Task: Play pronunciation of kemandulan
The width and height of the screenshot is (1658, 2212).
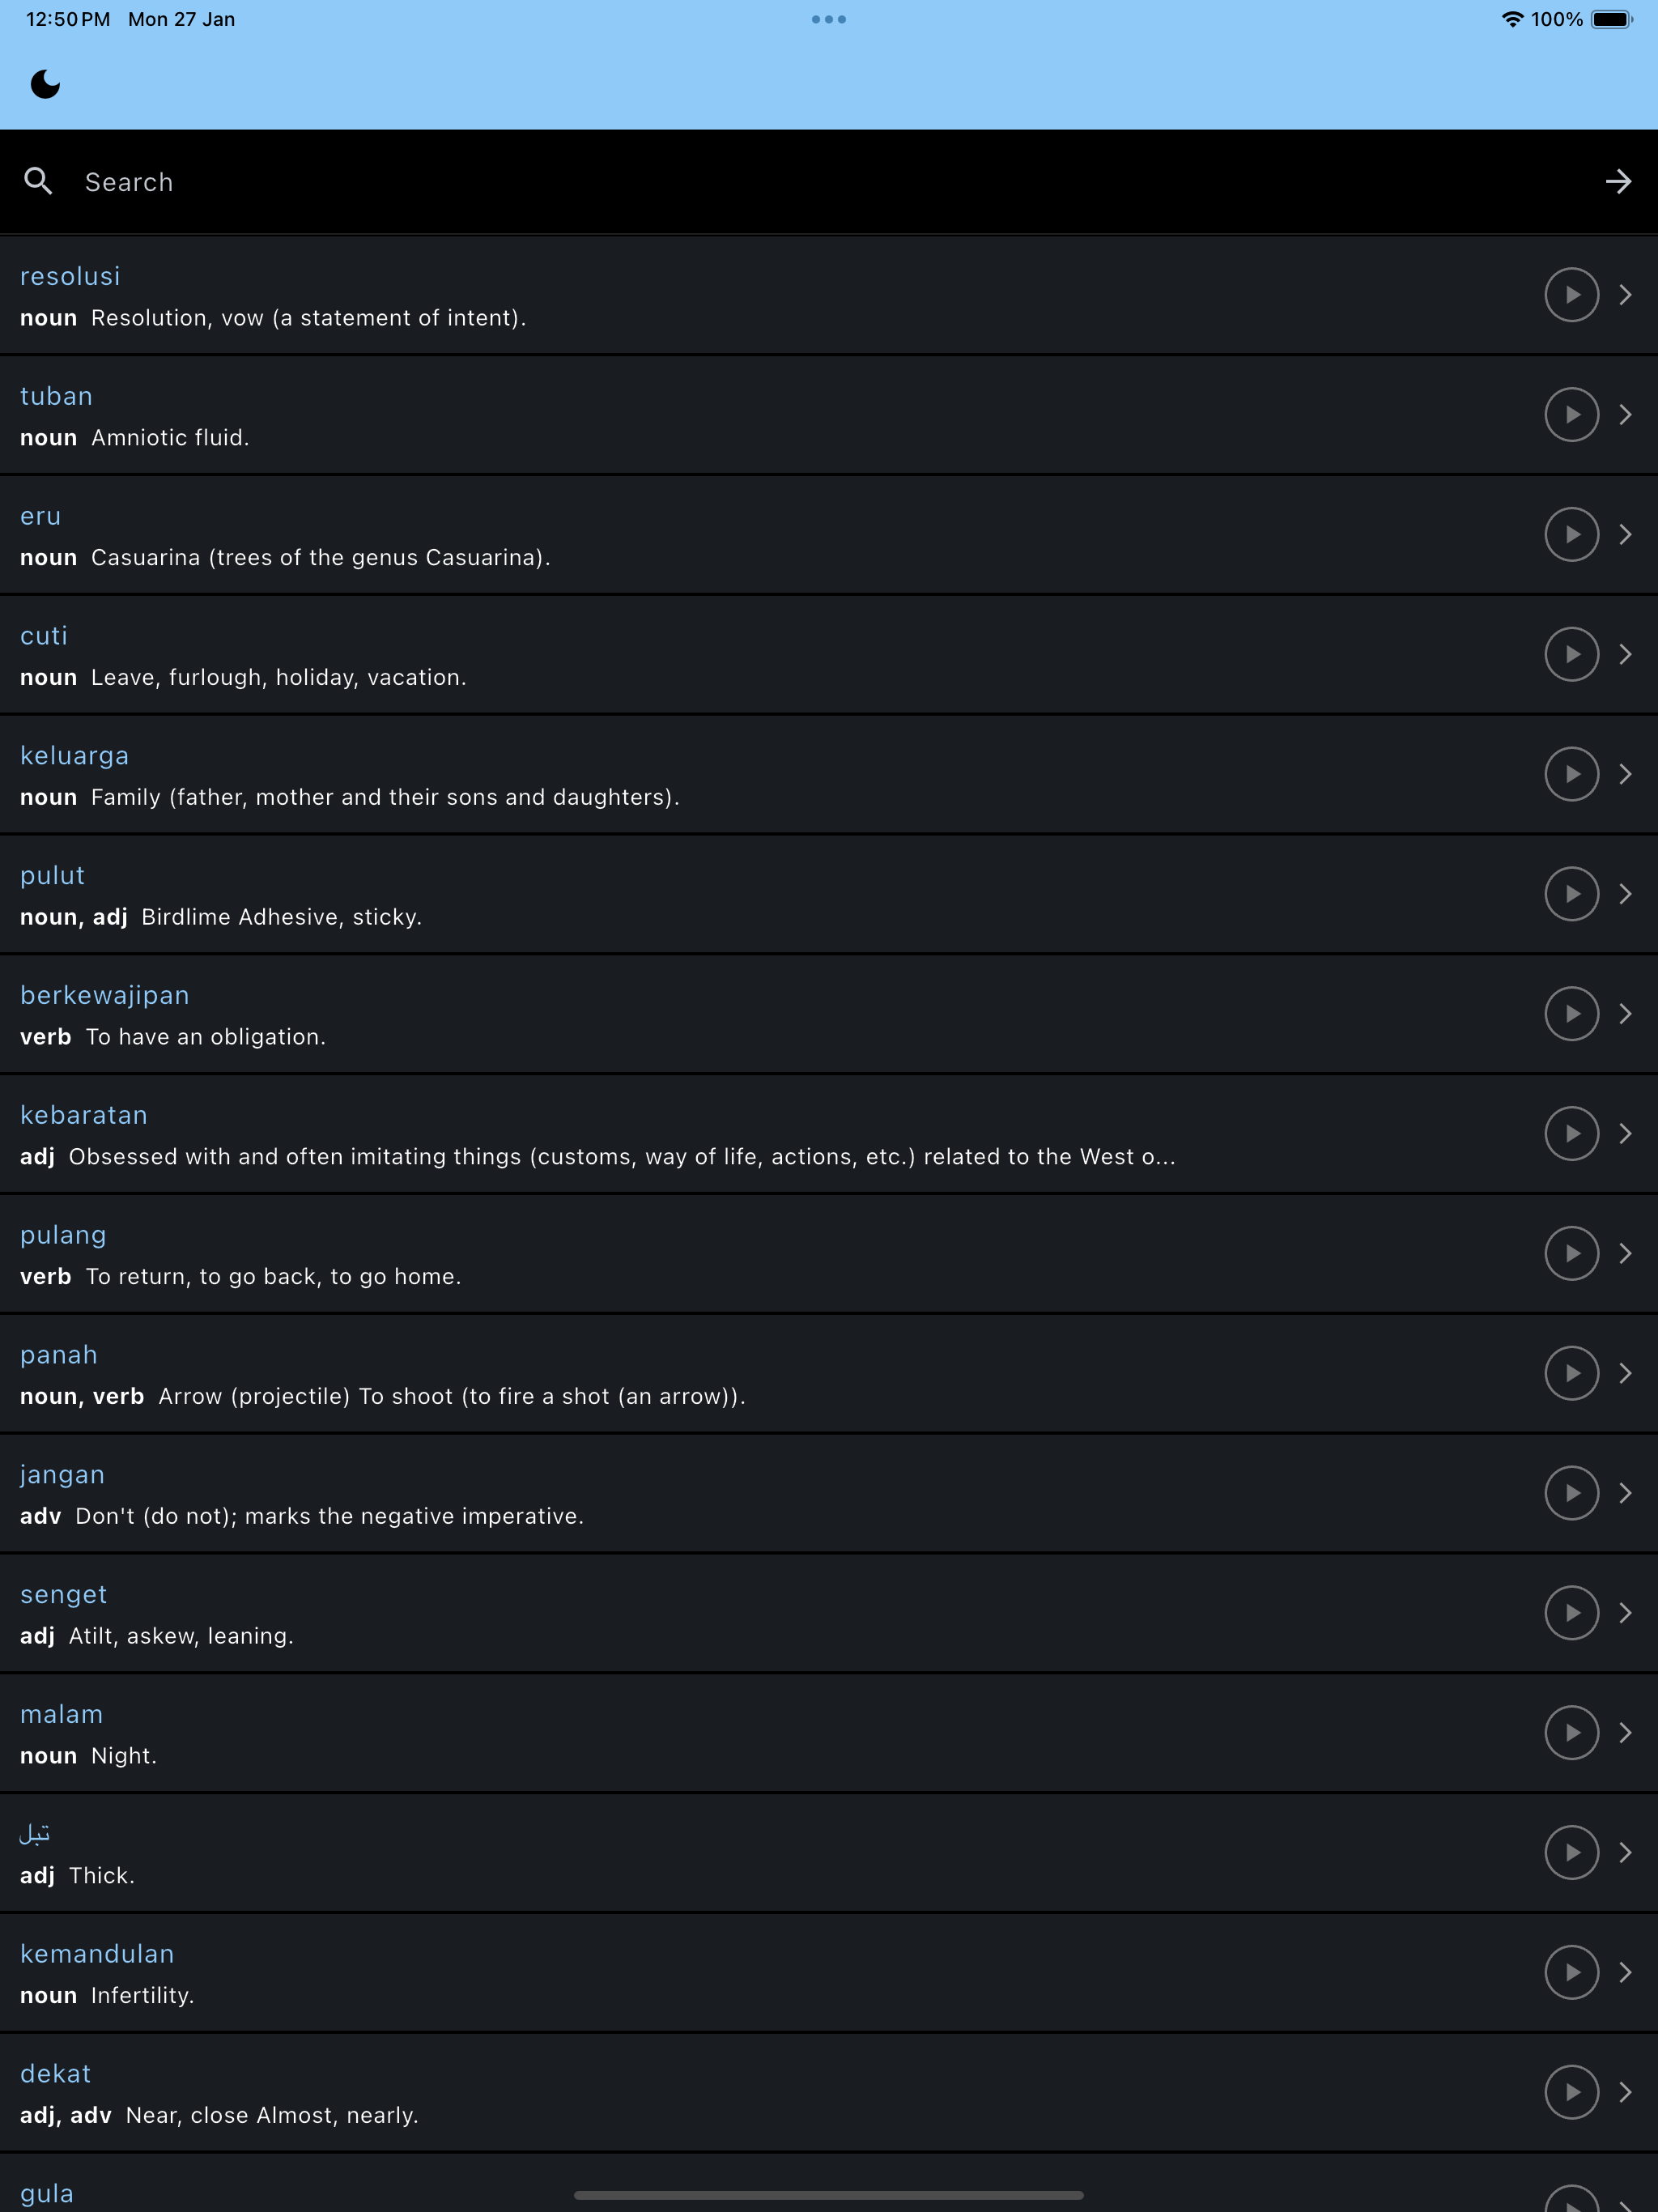Action: click(x=1571, y=1972)
